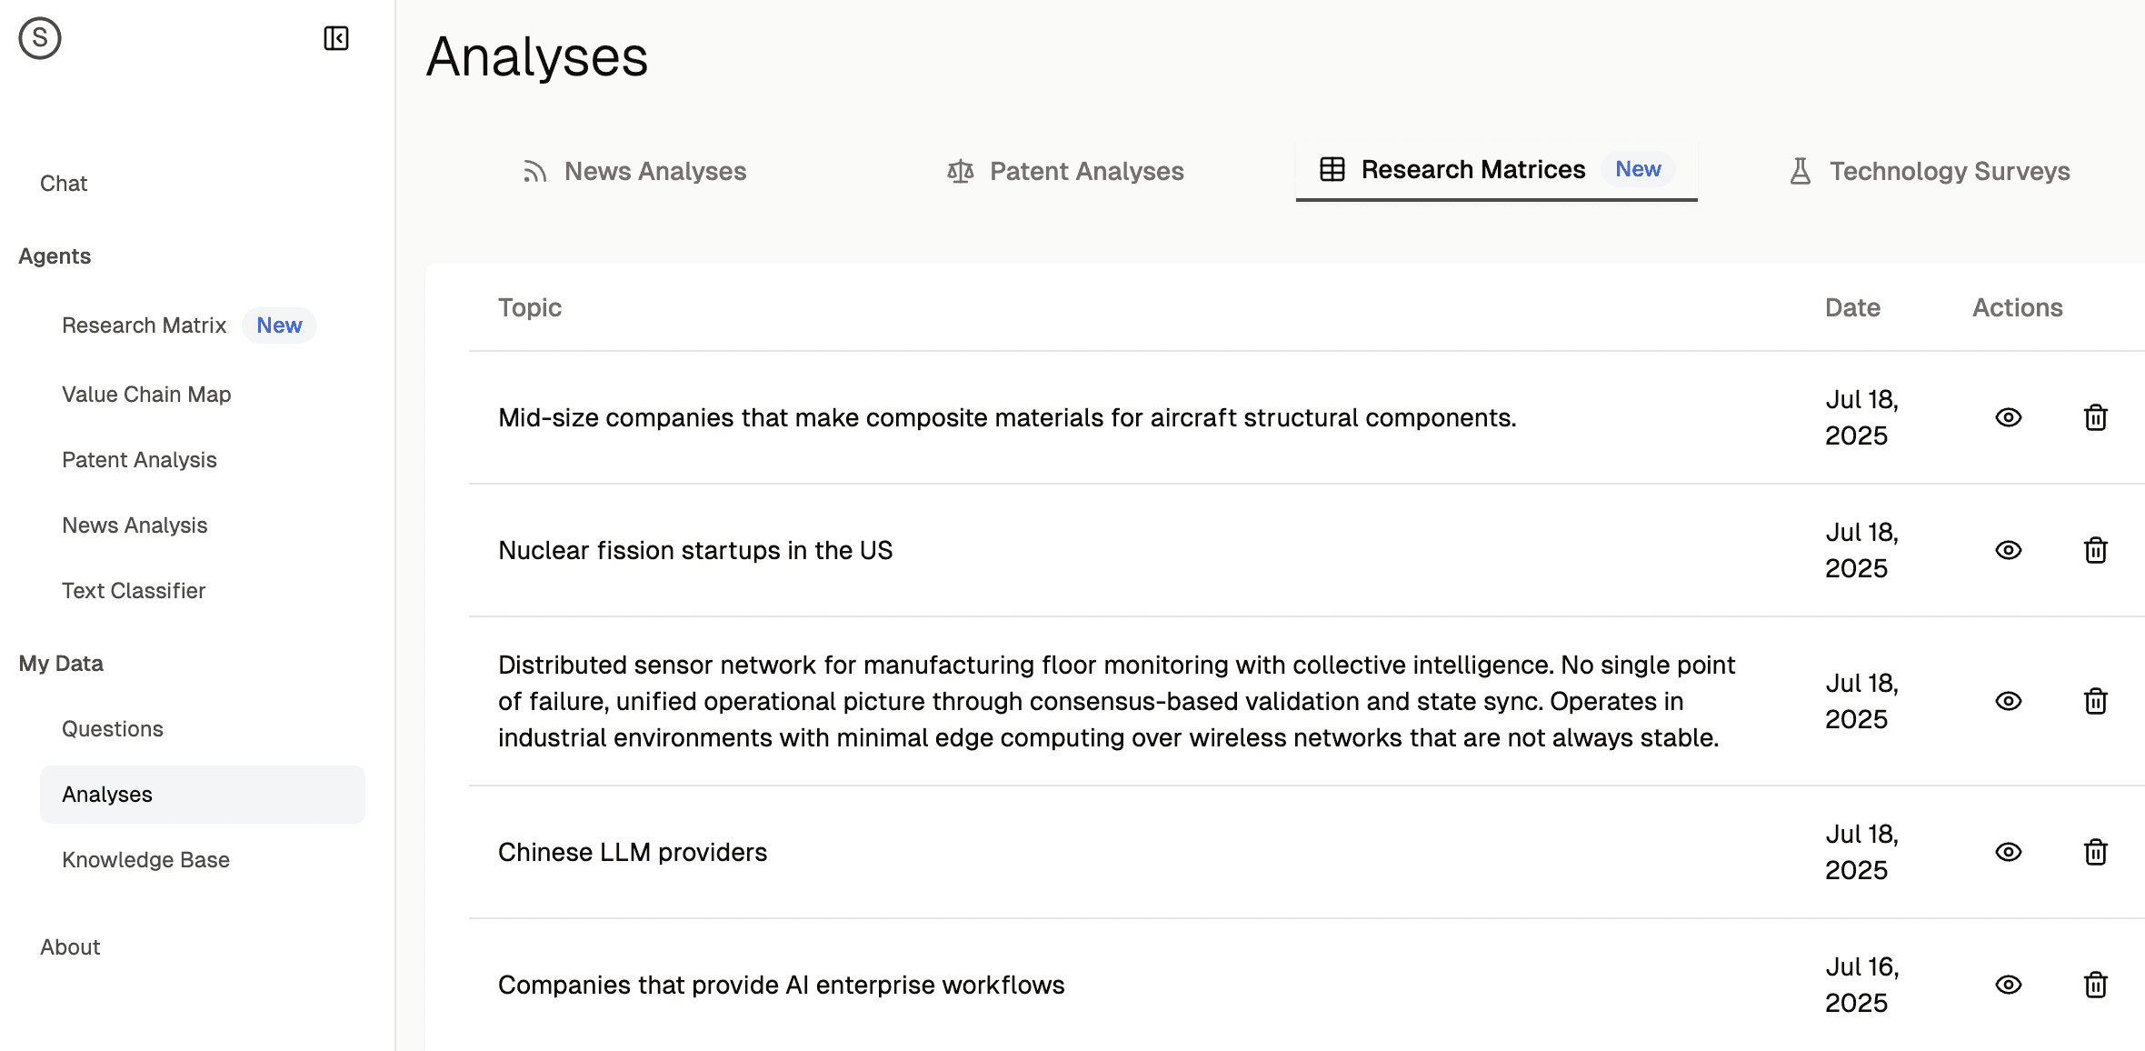Click the S logo icon

point(40,38)
